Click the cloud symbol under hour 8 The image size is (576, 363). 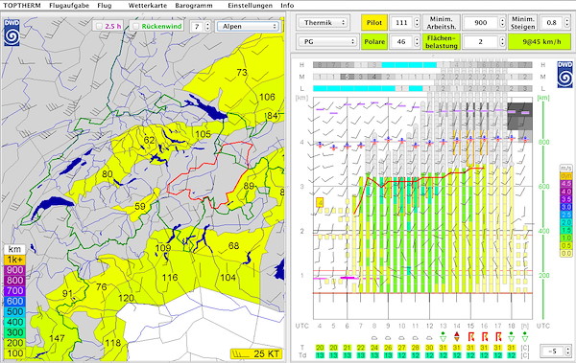pos(374,338)
